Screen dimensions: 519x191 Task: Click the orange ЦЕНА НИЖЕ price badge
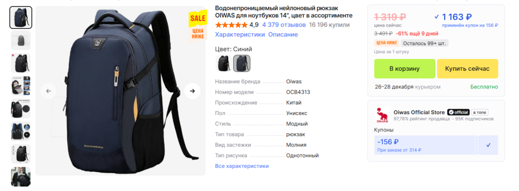(386, 43)
